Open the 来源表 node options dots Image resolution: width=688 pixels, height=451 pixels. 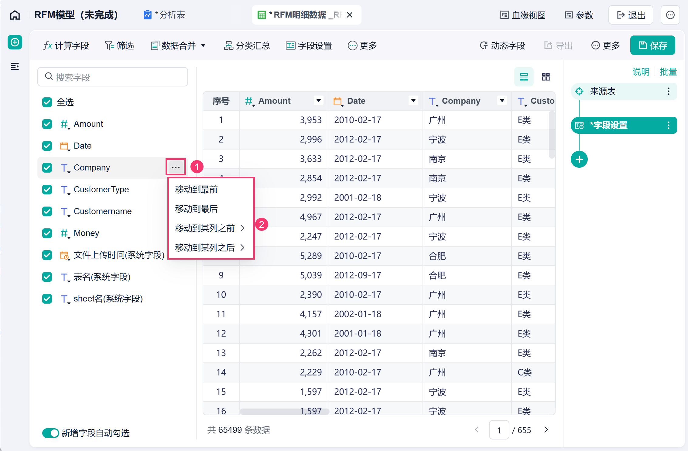click(x=668, y=91)
